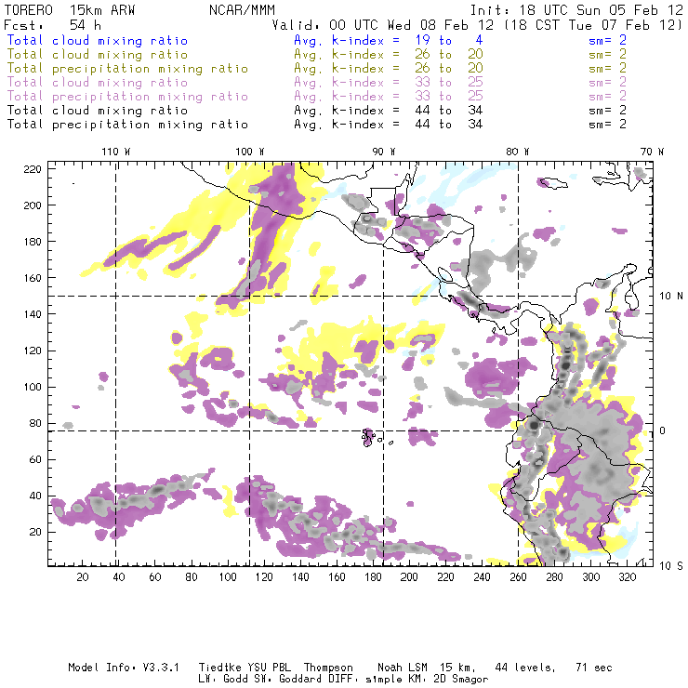This screenshot has height=688, width=688.
Task: Click the '44 levels' text
Action: coord(525,668)
